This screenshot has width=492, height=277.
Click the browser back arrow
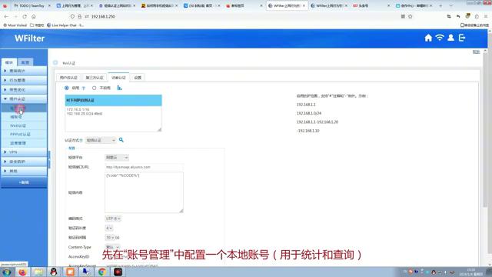[x=7, y=16]
